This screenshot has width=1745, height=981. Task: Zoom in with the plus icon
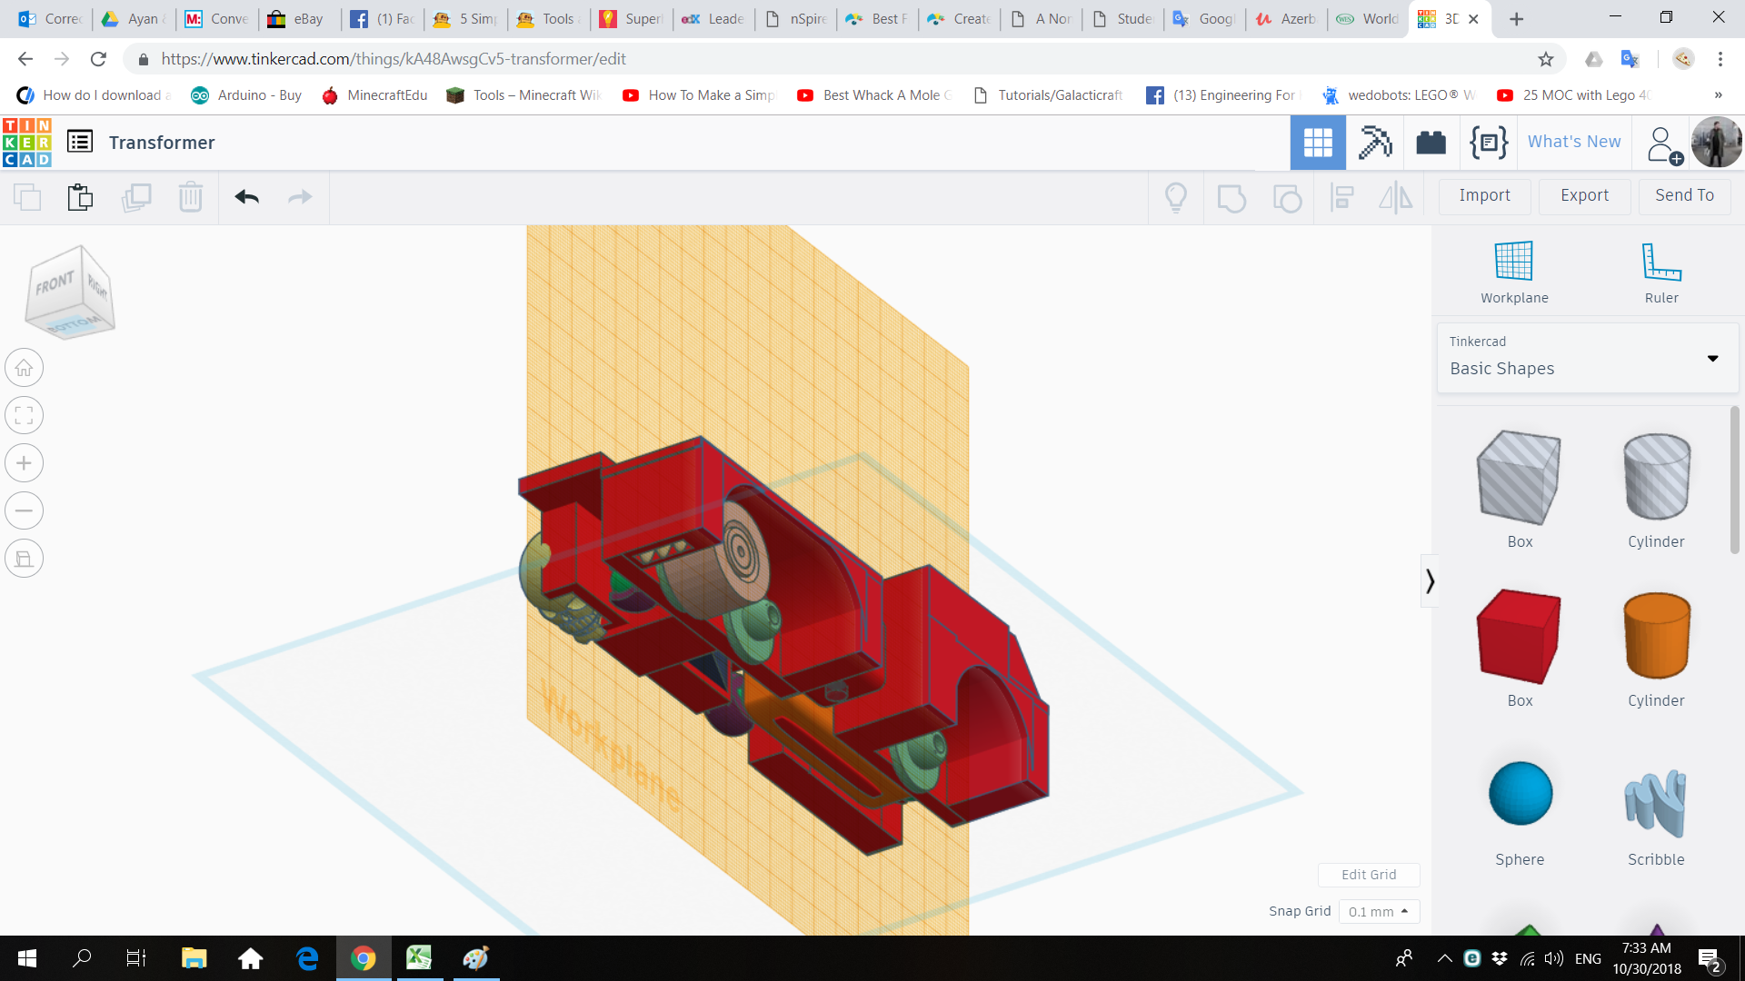[25, 463]
